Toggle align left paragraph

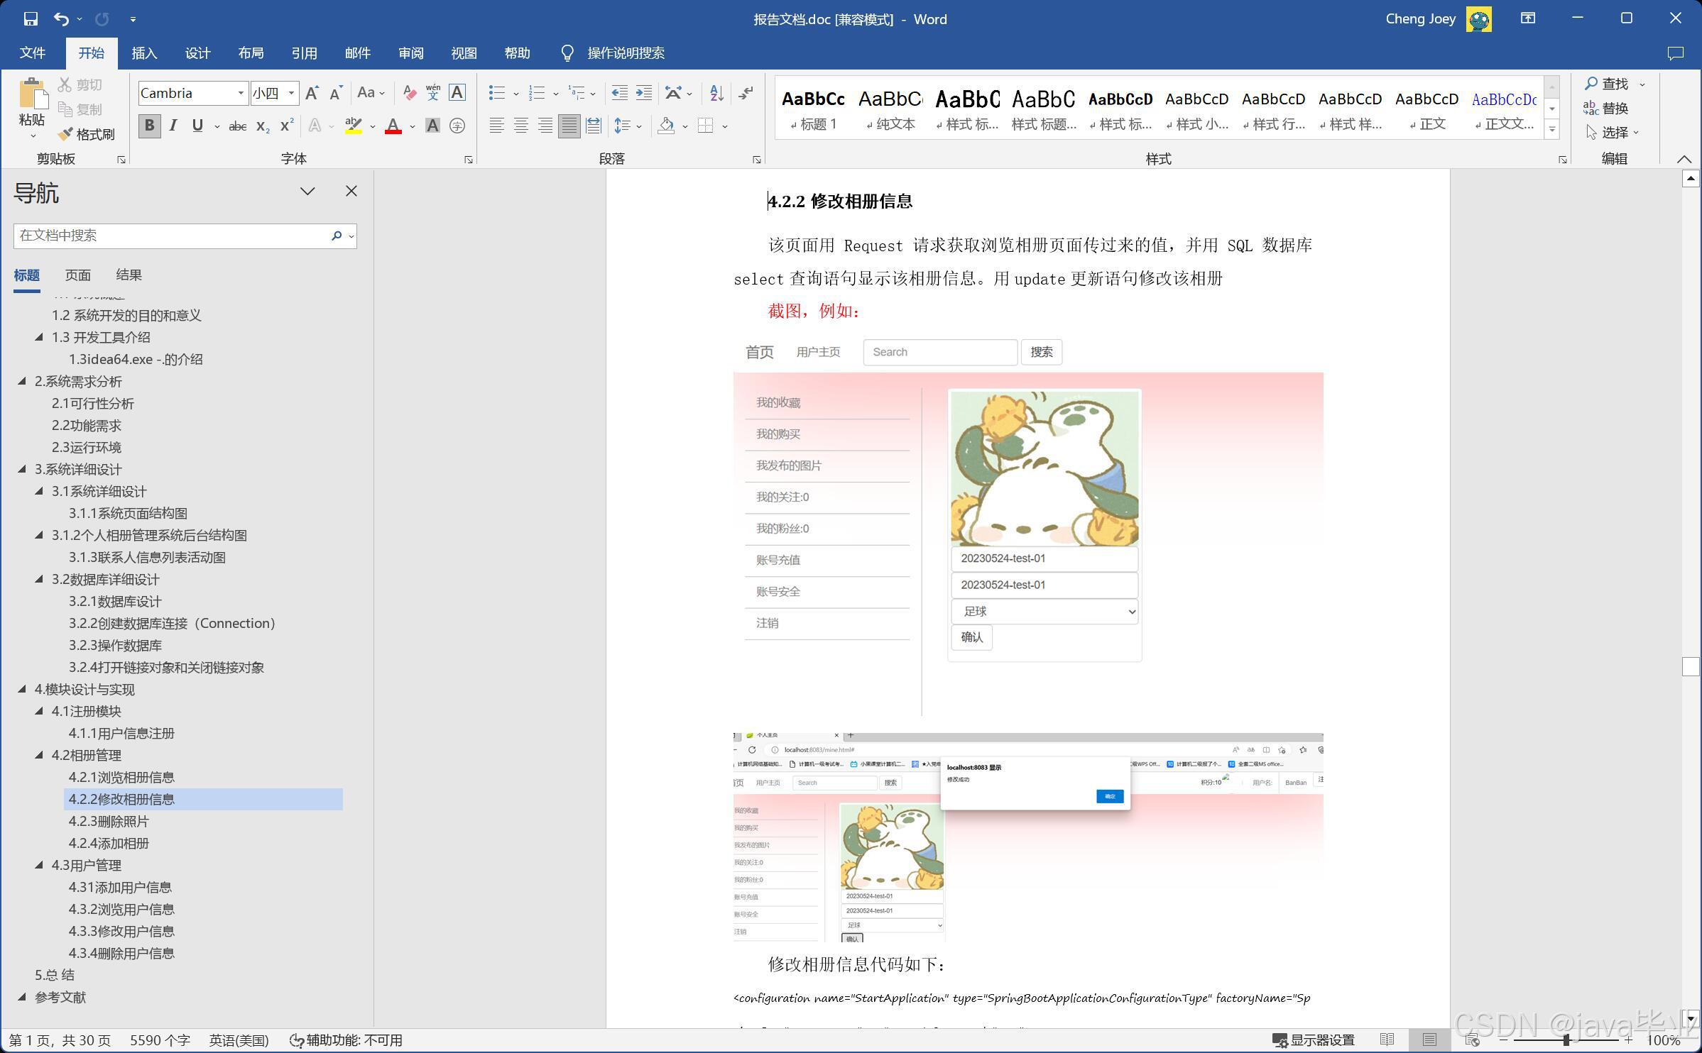click(x=497, y=126)
